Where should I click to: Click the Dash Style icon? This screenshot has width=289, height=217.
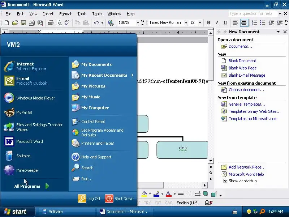[189, 193]
